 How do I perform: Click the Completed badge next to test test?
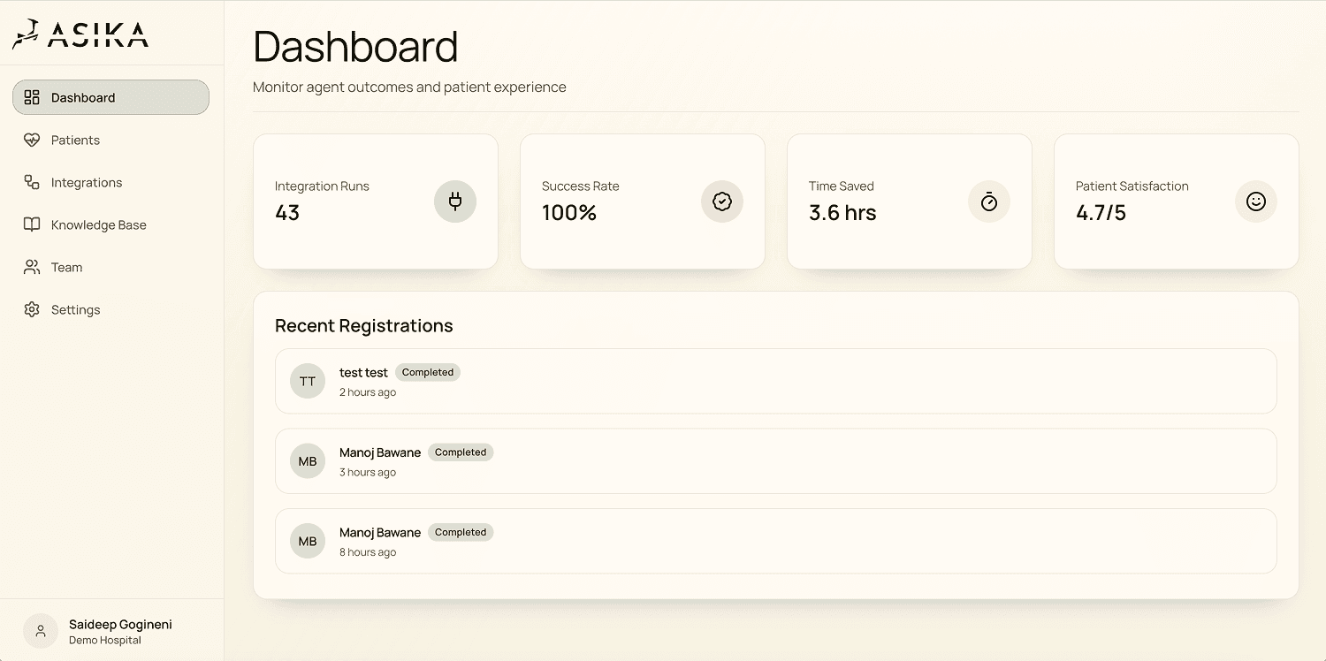click(428, 372)
